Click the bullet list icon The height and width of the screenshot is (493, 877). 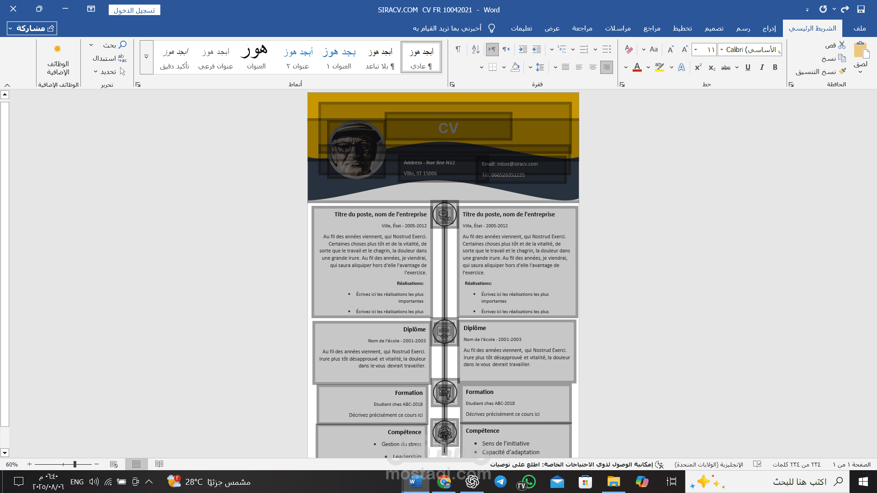607,49
